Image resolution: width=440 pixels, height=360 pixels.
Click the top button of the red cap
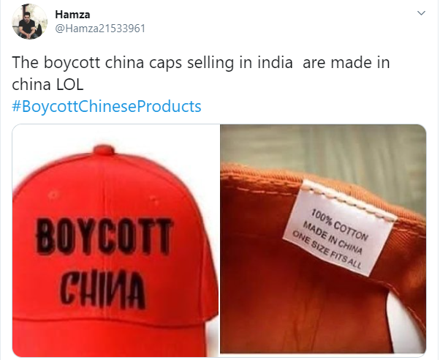104,150
